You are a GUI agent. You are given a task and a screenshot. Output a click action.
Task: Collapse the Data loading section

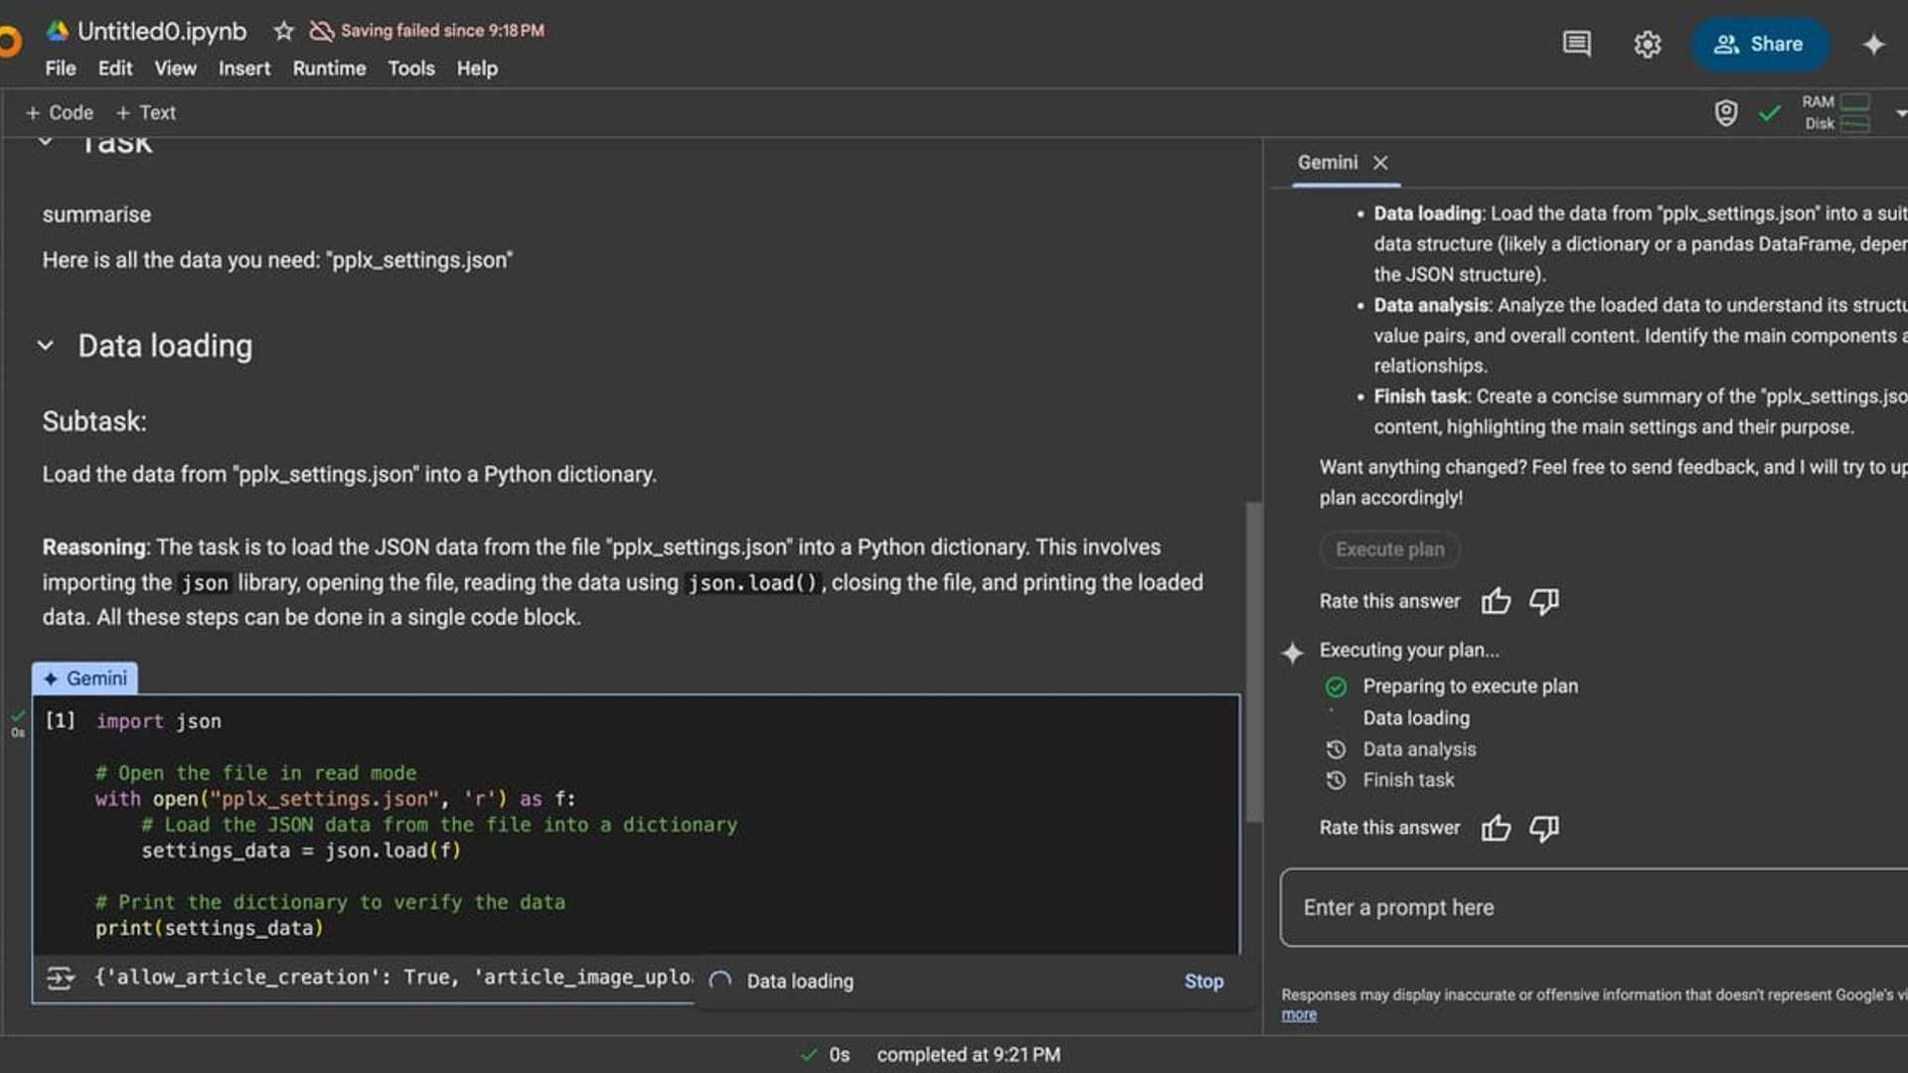click(46, 345)
